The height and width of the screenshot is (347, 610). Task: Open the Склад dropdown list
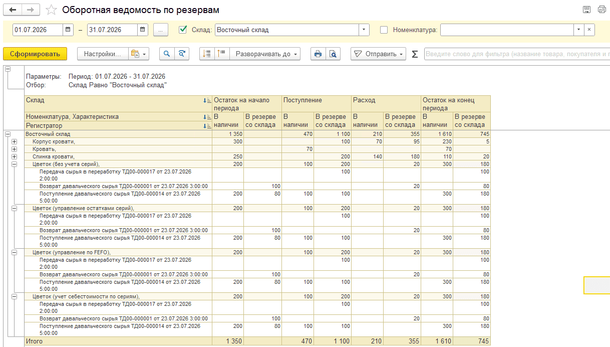coord(364,30)
